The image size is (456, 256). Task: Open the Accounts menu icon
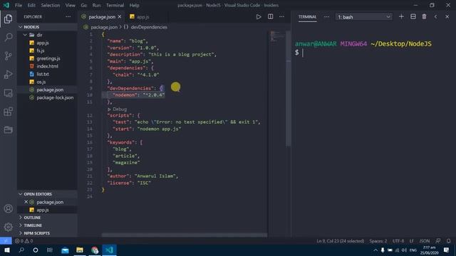click(x=8, y=208)
